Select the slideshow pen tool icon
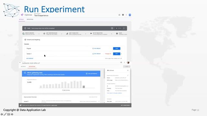Viewport: 207px width, 116px height. pos(5,114)
